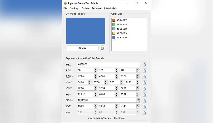This screenshot has width=213, height=123.
Task: Adjust the TColor value spinner
Action: tap(138, 100)
